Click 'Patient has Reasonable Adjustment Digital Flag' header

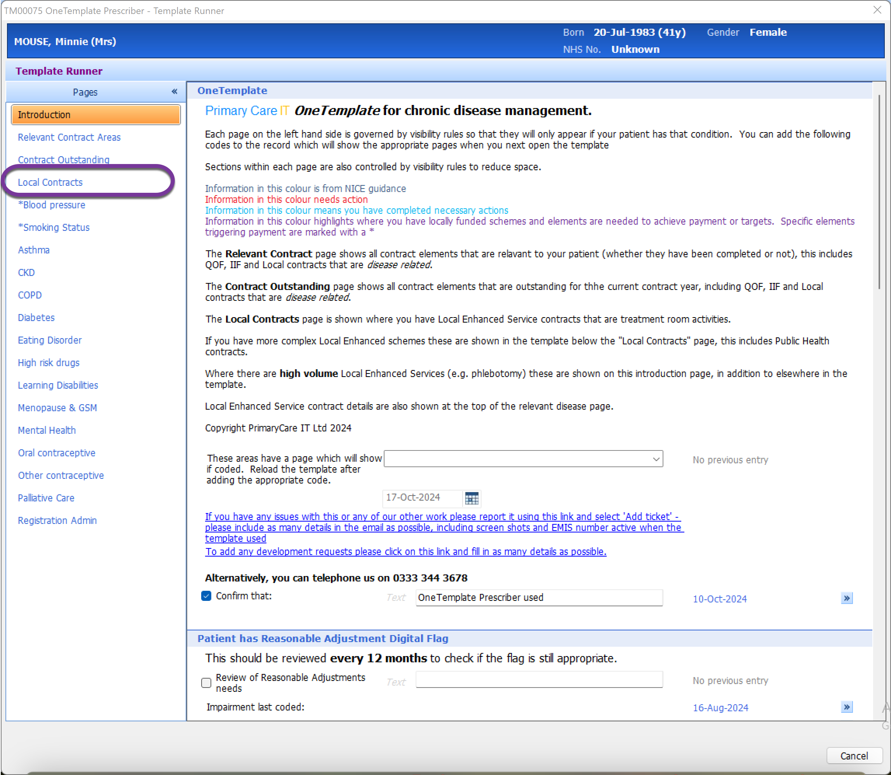323,638
